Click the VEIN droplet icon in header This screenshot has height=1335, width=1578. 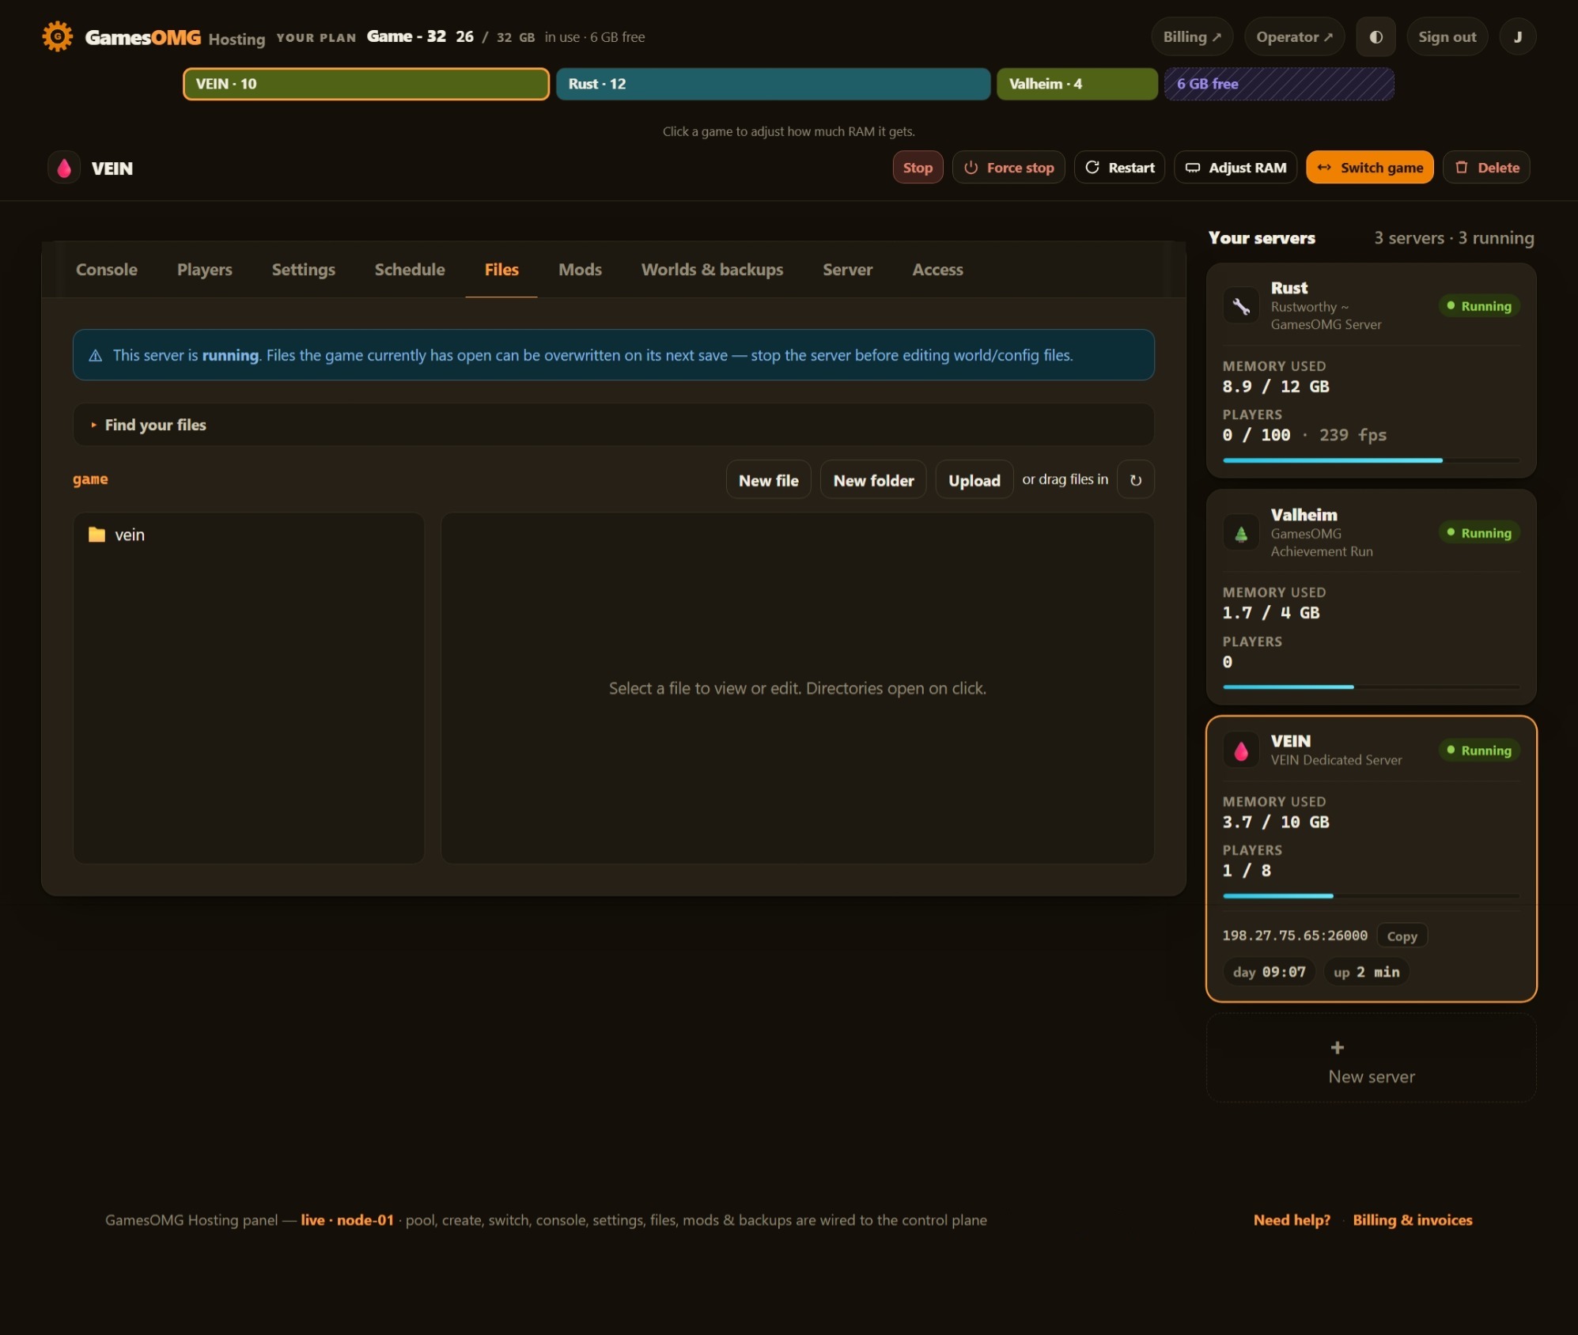64,168
